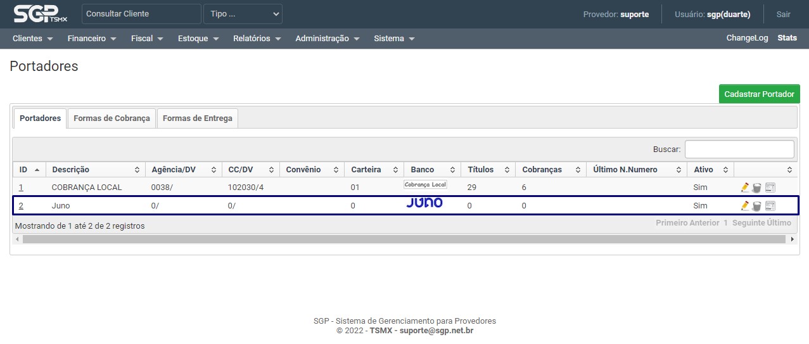The image size is (809, 344).
Task: Open the form icon for COBRANÇA LOCAL
Action: click(770, 188)
